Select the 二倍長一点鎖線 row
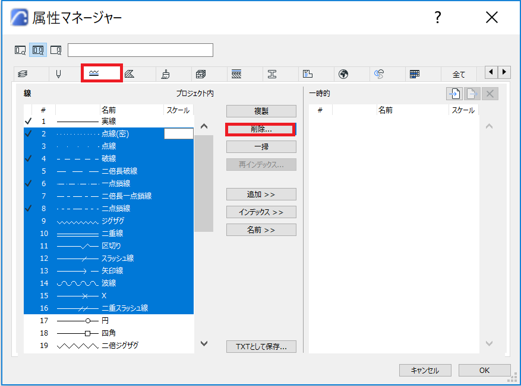The width and height of the screenshot is (521, 386). (109, 196)
